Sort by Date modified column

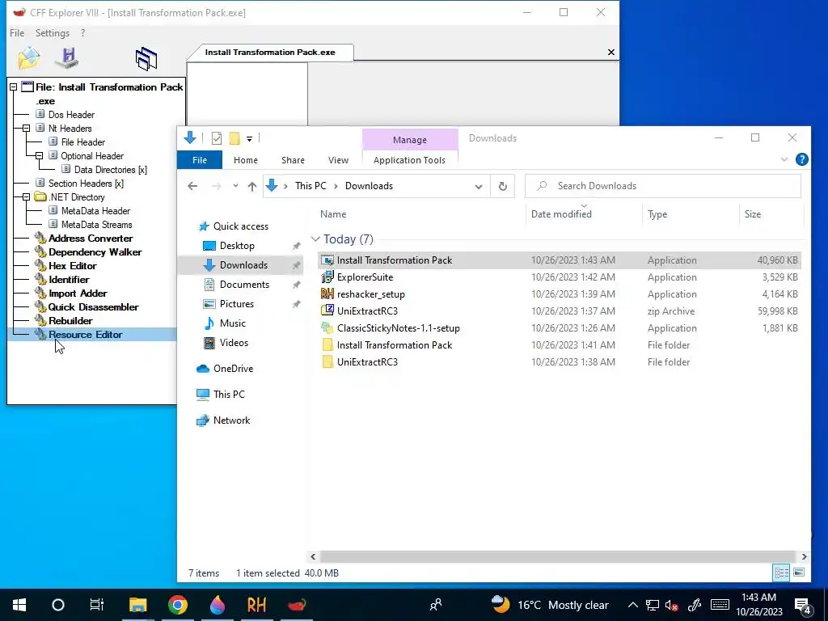(561, 213)
